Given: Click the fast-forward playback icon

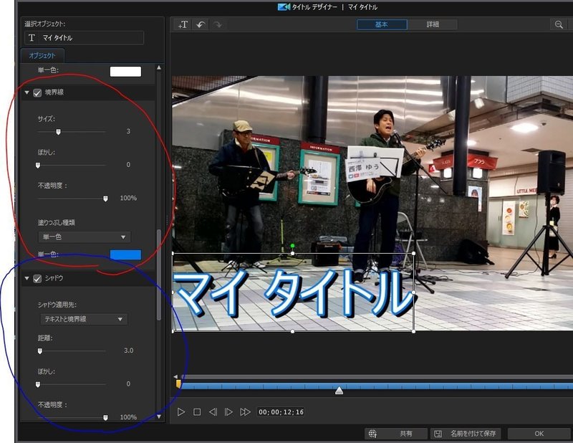Looking at the screenshot, I should click(x=244, y=412).
